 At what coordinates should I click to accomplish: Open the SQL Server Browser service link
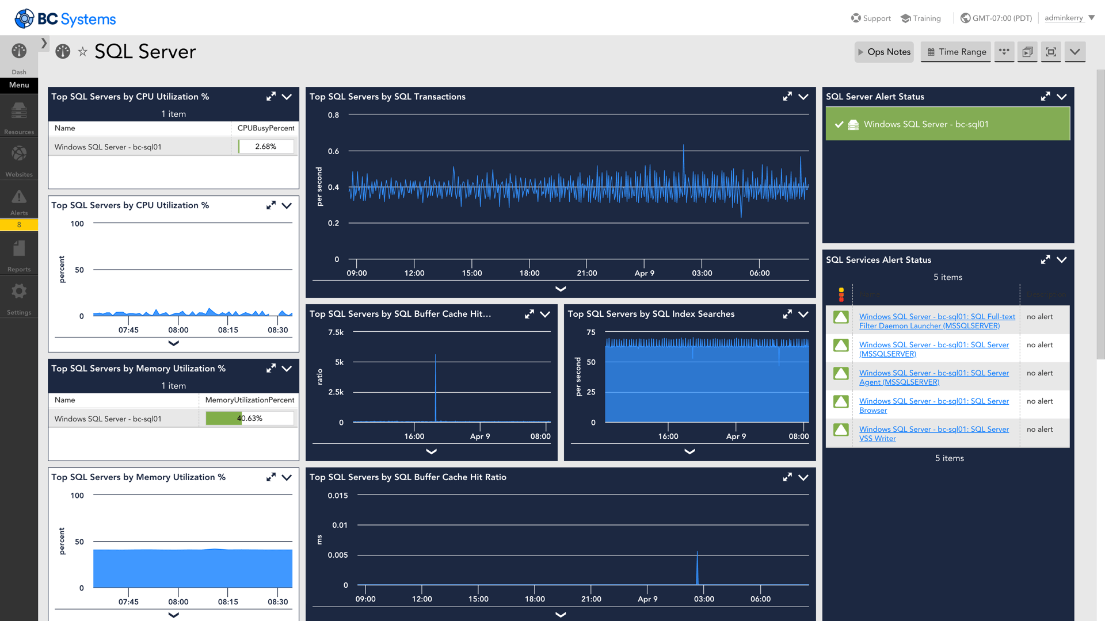933,405
